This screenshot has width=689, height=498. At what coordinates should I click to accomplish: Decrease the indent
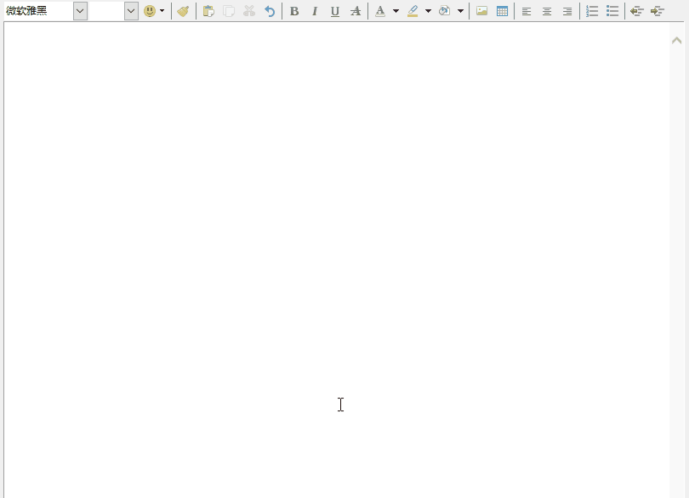[637, 11]
